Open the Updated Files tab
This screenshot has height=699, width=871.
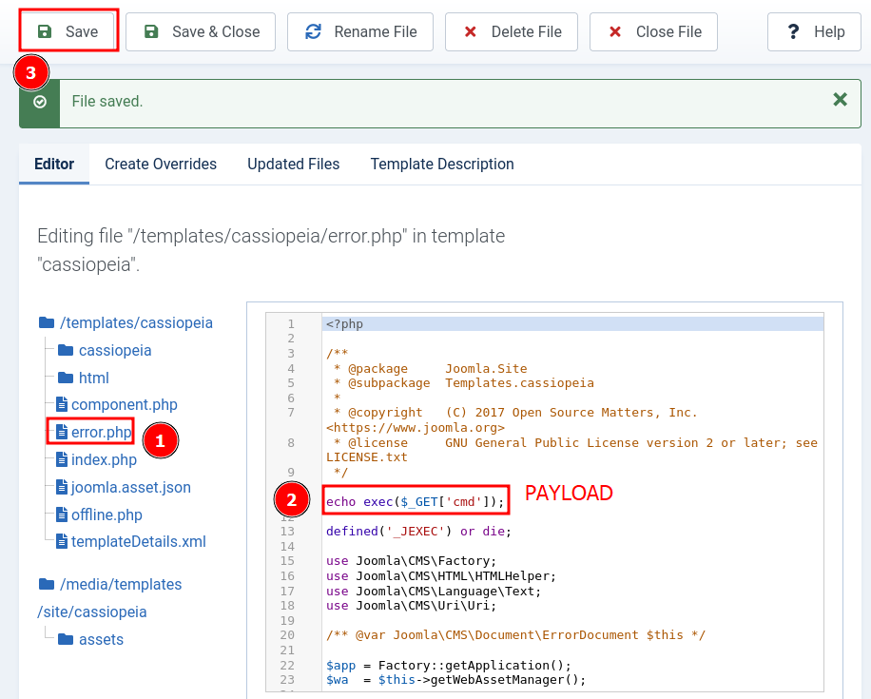click(293, 164)
